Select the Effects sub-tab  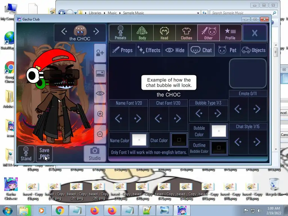tap(149, 50)
